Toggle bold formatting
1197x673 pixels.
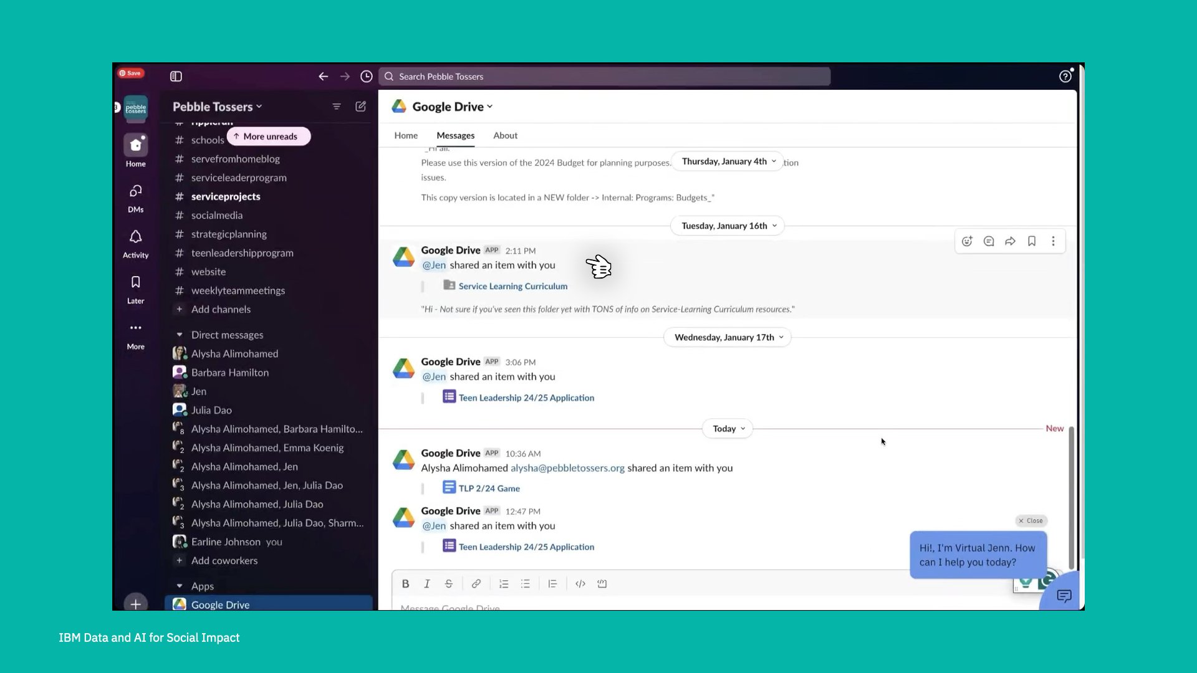405,584
